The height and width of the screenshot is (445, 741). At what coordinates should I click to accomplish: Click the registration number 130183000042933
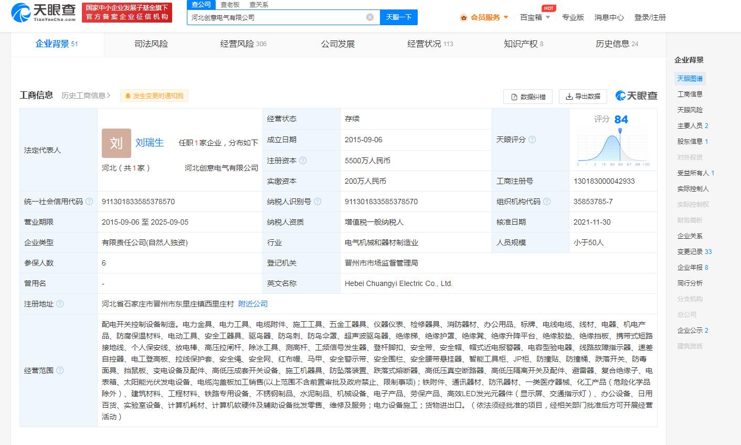click(604, 181)
